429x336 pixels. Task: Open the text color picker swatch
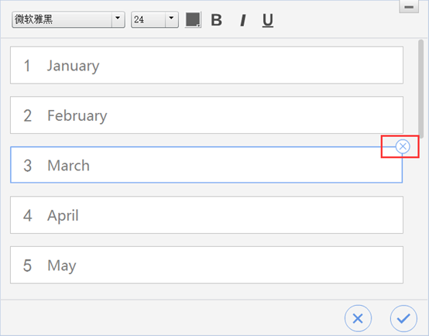[x=193, y=19]
